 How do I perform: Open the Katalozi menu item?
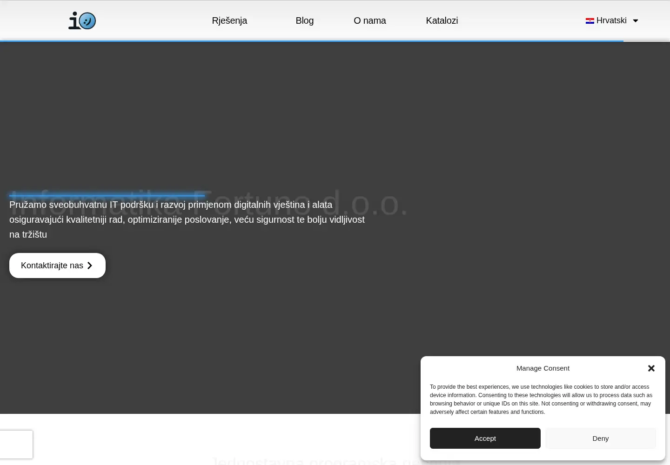[442, 20]
